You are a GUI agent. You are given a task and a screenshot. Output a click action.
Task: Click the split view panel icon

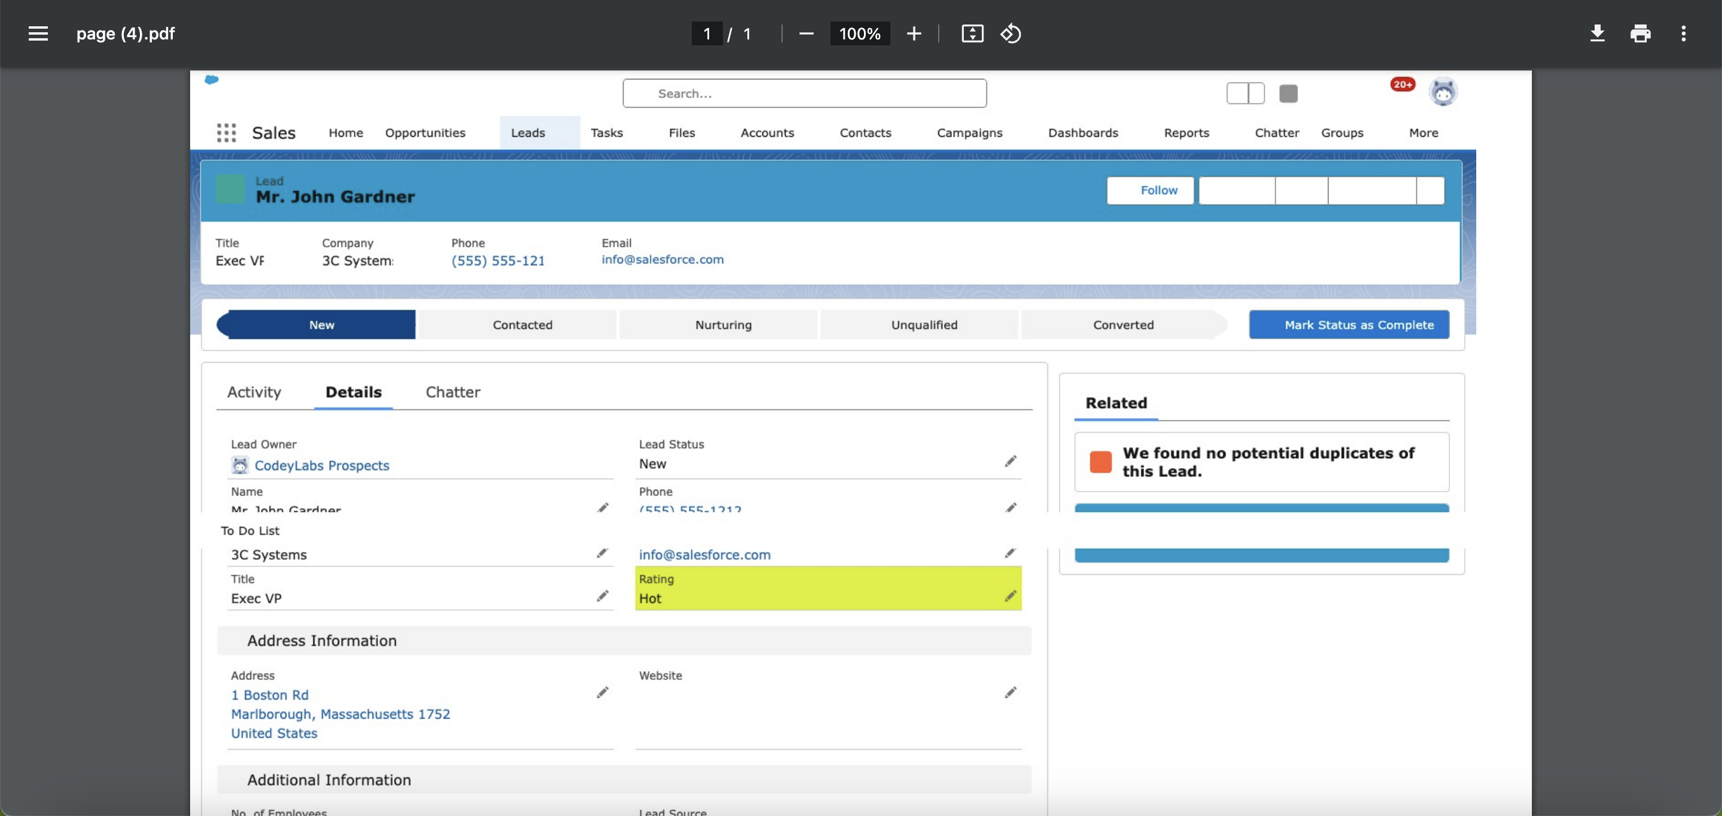[x=1245, y=93]
